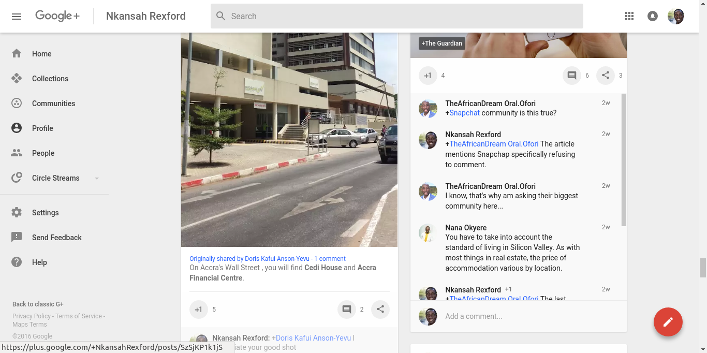Viewport: 707px width, 353px height.
Task: Open the hamburger main menu
Action: (17, 17)
